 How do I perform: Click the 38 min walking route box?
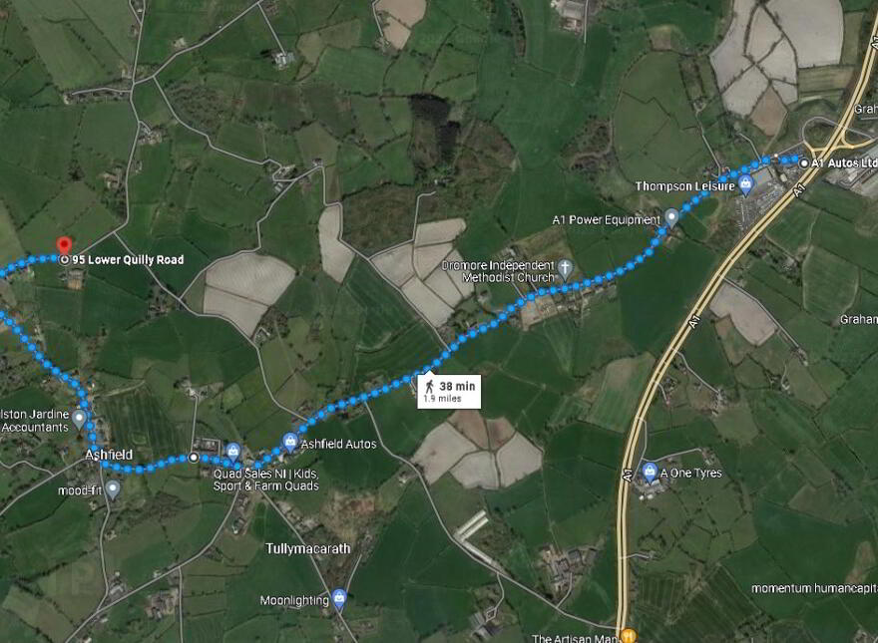click(x=449, y=391)
